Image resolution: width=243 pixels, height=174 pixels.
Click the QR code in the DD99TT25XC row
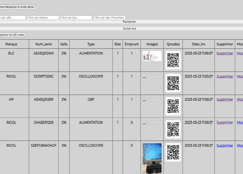pyautogui.click(x=173, y=83)
